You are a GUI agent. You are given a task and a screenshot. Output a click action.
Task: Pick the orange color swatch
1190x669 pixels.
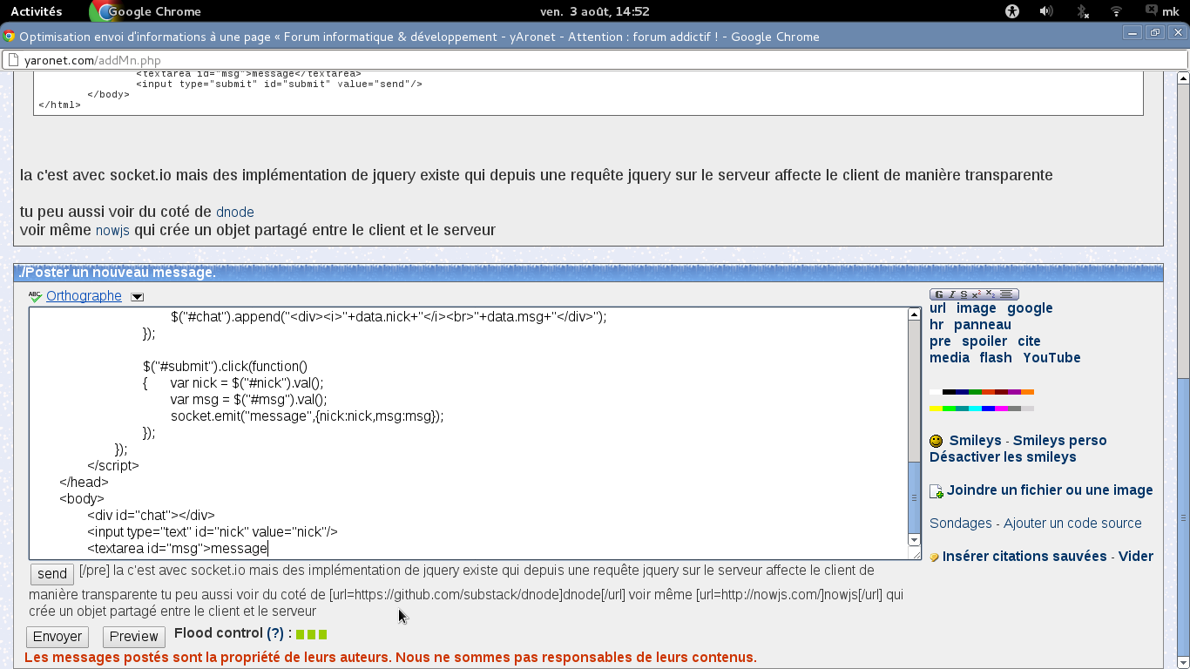(x=1027, y=392)
